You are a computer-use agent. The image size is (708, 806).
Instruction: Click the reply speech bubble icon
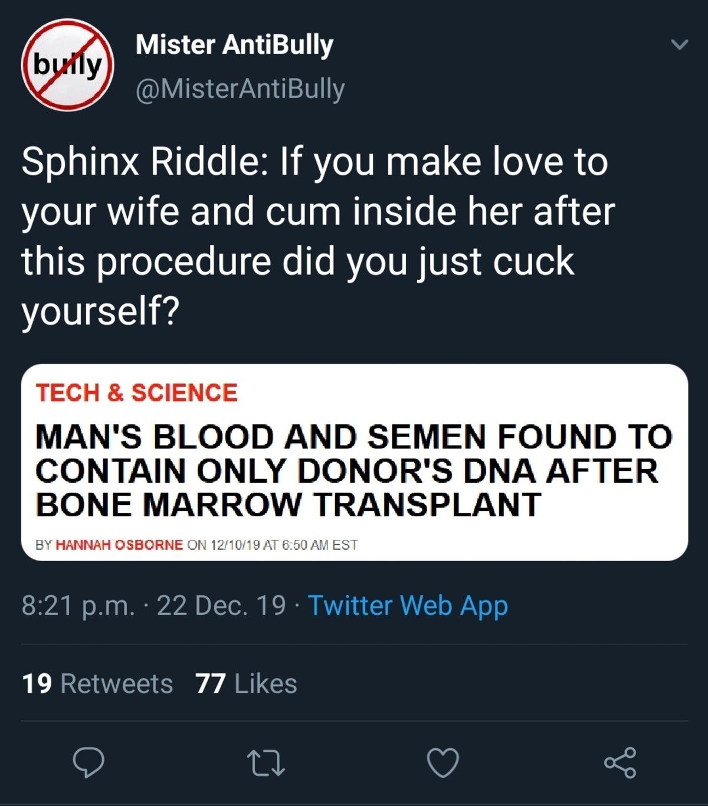pos(88,762)
